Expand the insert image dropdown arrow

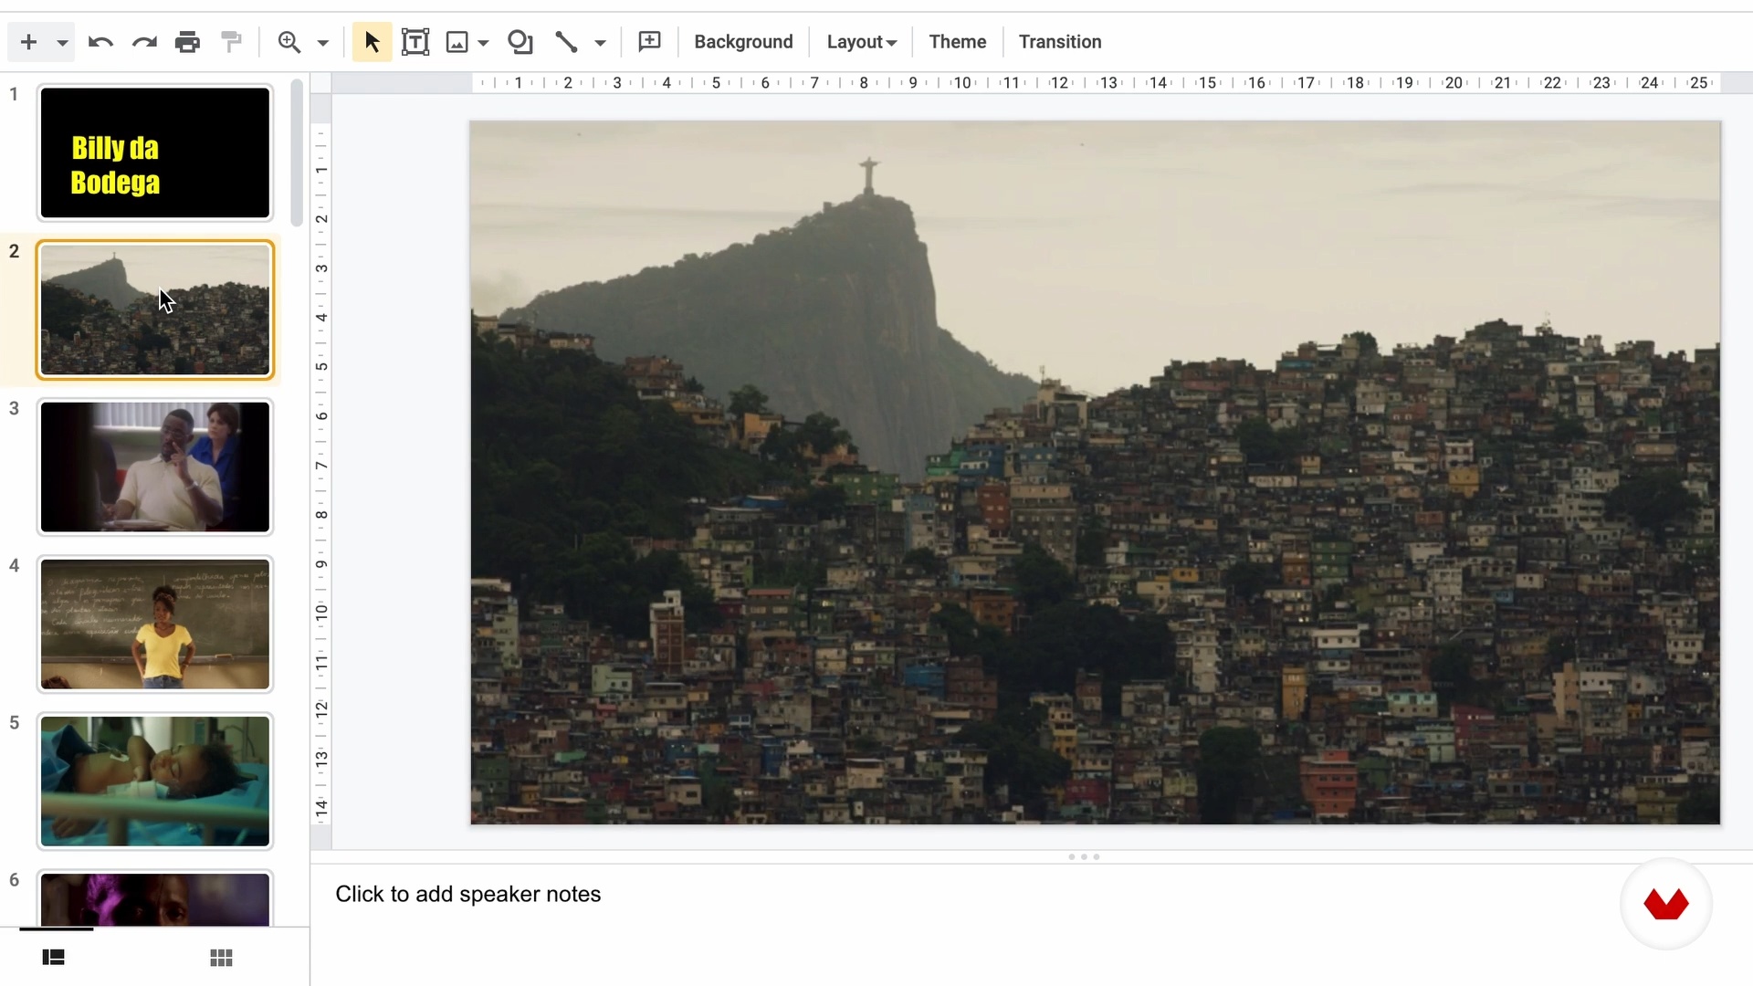pyautogui.click(x=483, y=43)
